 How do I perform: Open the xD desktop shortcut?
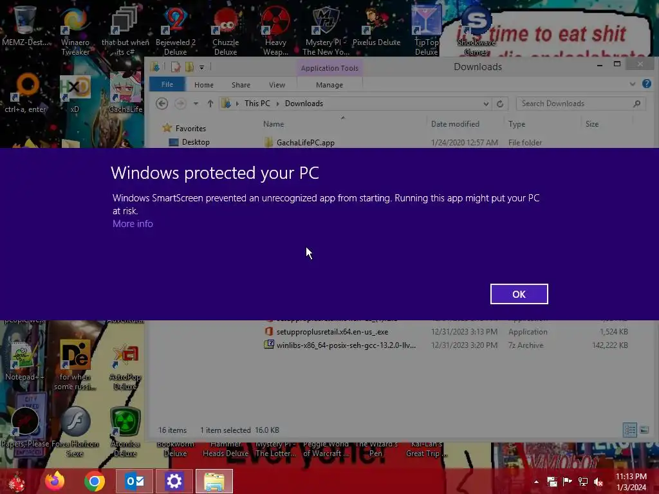point(75,93)
